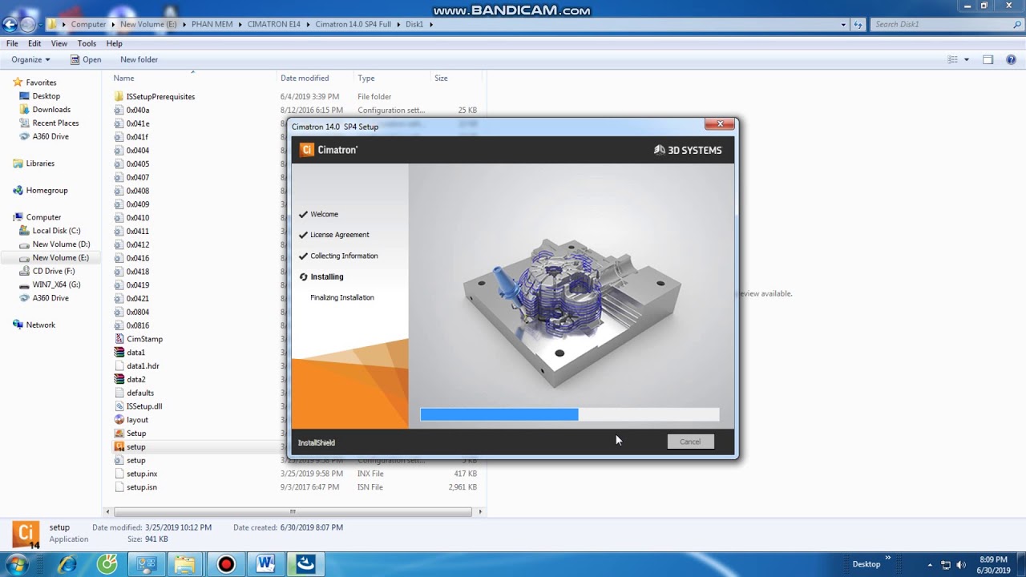Click the preview pane toggle icon
Screen dimensions: 1026x577
[x=988, y=59]
